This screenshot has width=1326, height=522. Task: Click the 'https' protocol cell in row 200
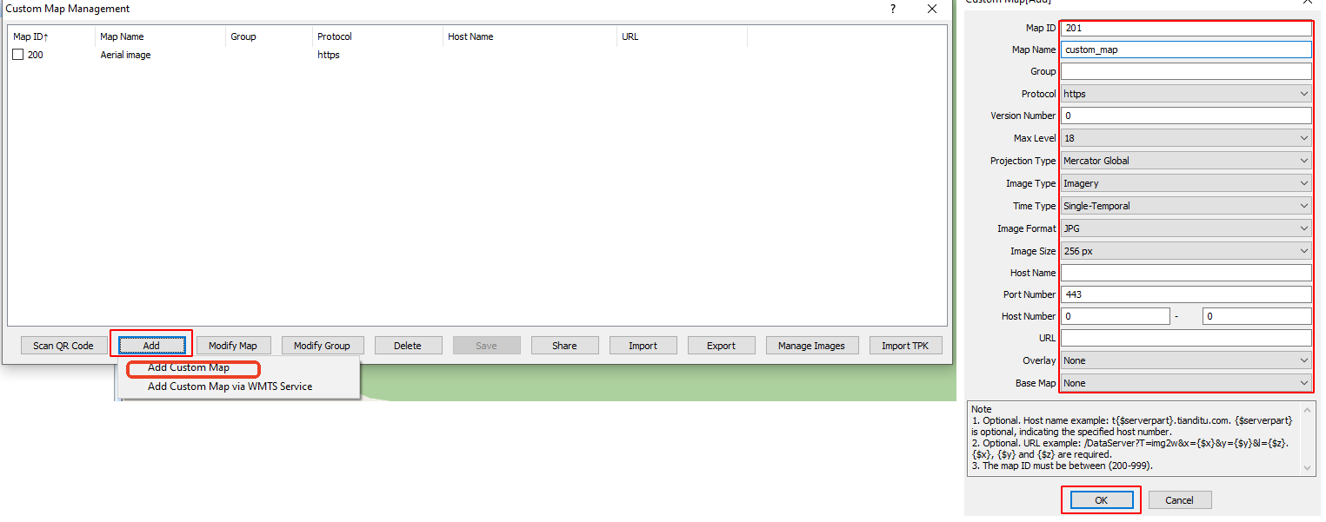(329, 55)
